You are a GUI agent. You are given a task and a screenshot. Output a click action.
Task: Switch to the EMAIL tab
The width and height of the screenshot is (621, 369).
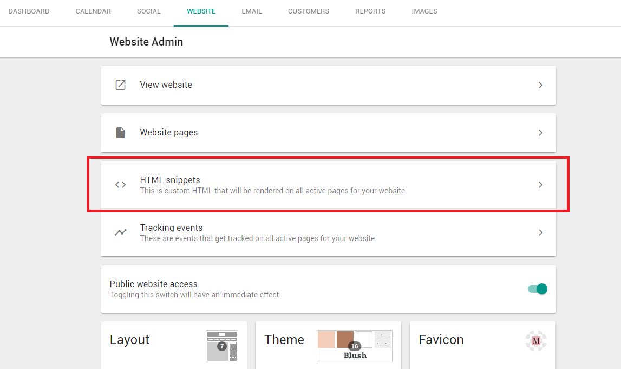[251, 11]
